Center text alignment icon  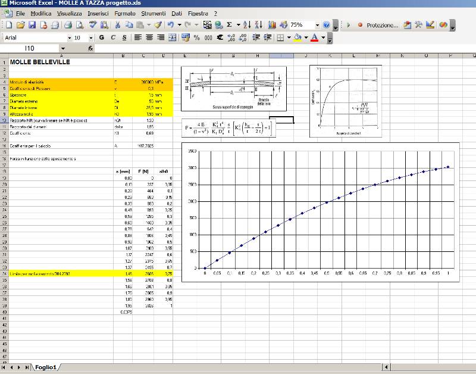point(149,38)
